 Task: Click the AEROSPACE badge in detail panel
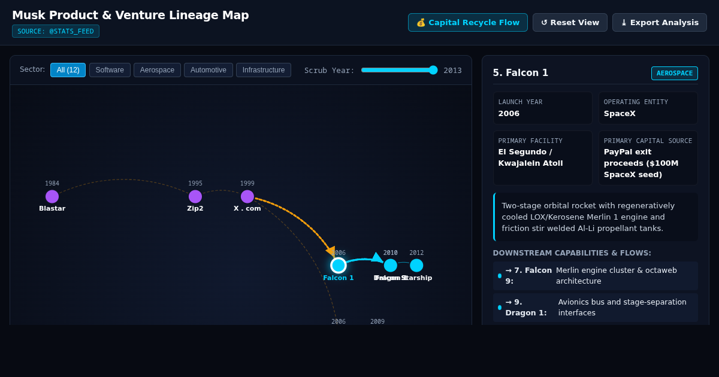coord(675,73)
